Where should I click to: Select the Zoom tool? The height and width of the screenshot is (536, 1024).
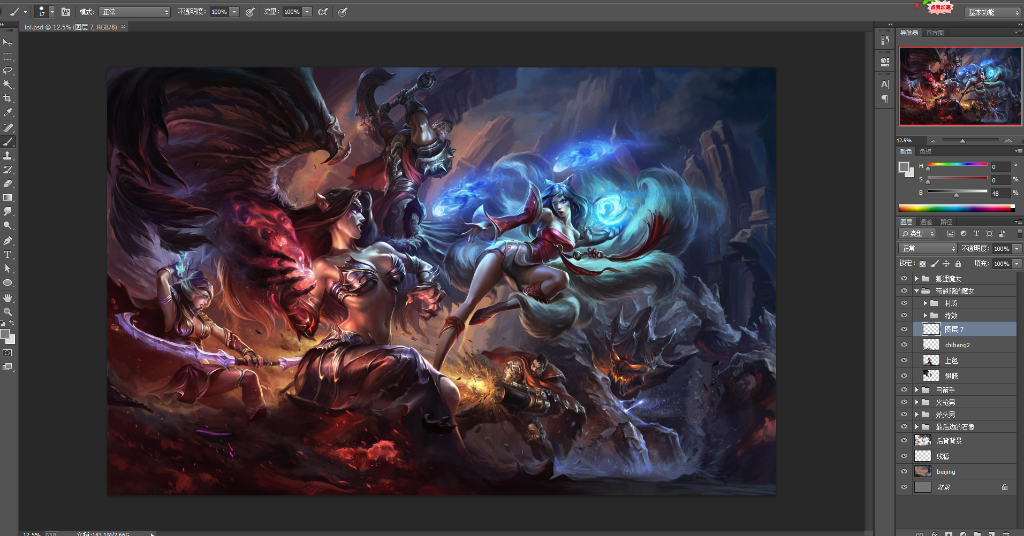coord(7,311)
